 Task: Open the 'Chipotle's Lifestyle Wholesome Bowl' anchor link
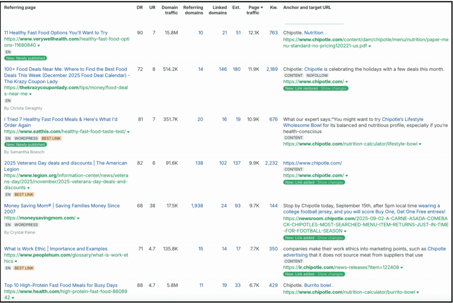[x=403, y=119]
